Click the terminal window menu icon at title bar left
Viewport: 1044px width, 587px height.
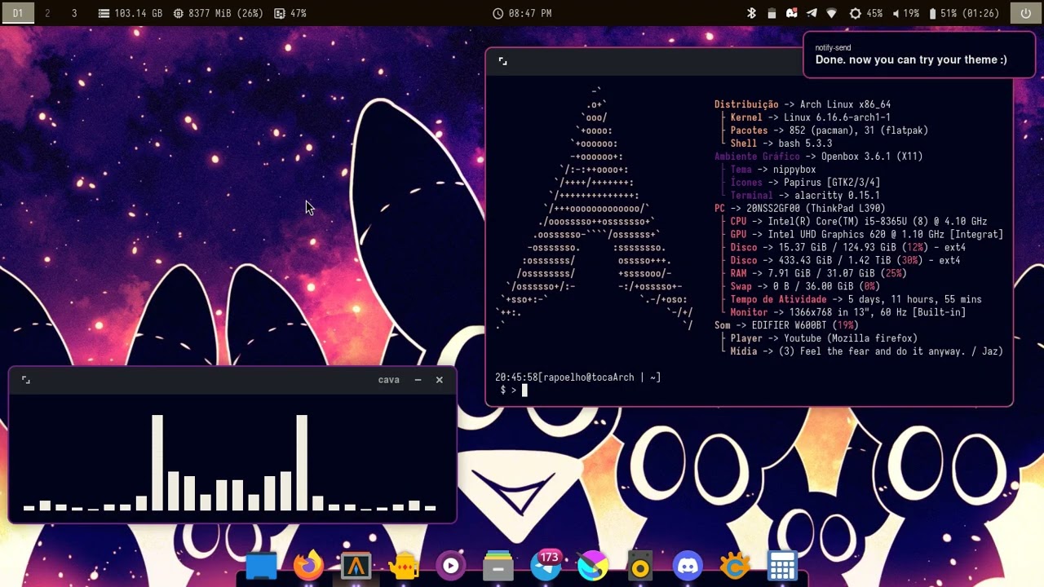click(502, 61)
